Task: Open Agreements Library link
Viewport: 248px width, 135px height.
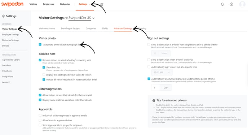Action: (x=11, y=60)
